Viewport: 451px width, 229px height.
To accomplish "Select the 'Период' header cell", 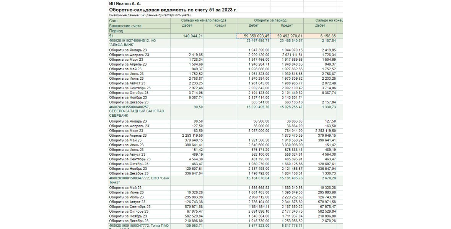I will (139, 31).
